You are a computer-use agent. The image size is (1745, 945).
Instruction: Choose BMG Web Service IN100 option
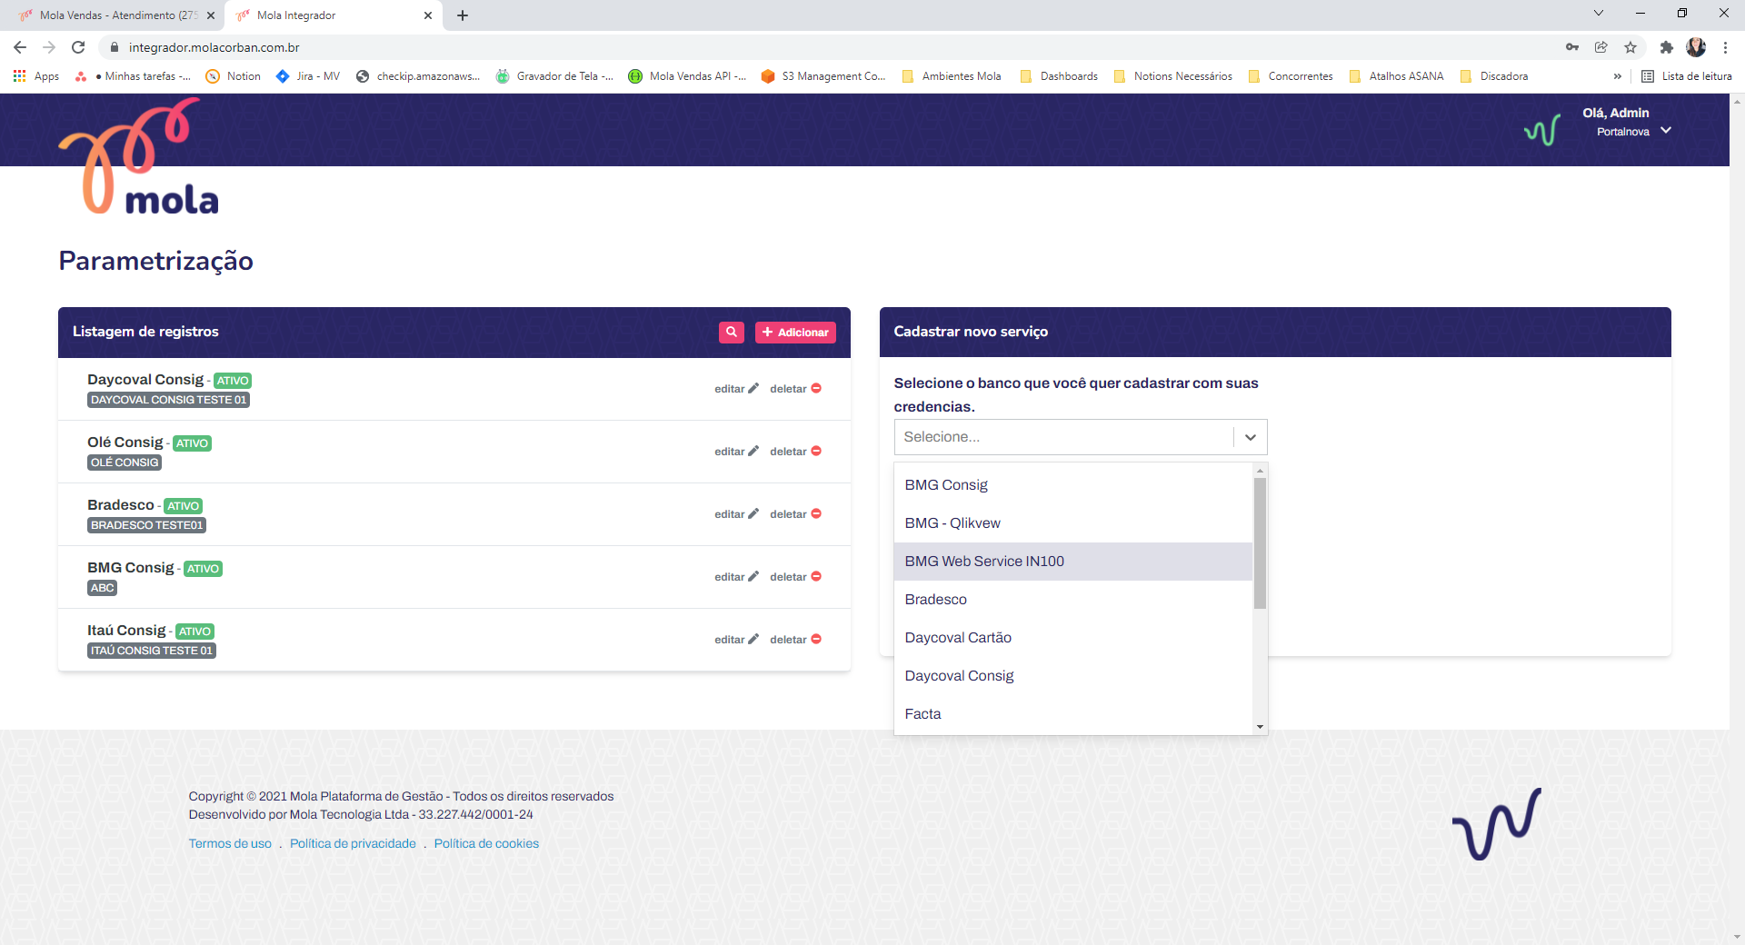[x=1072, y=562]
